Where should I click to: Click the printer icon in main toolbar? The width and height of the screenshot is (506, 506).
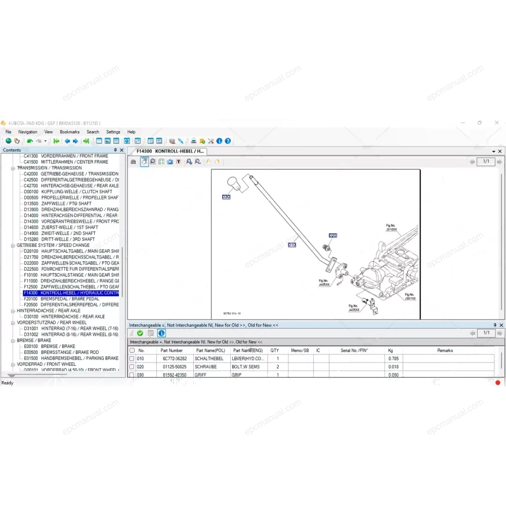click(194, 141)
